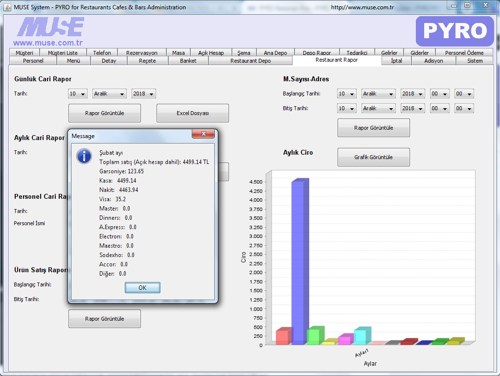This screenshot has height=376, width=500.
Task: Switch to the Gelirler tab
Action: pos(389,53)
